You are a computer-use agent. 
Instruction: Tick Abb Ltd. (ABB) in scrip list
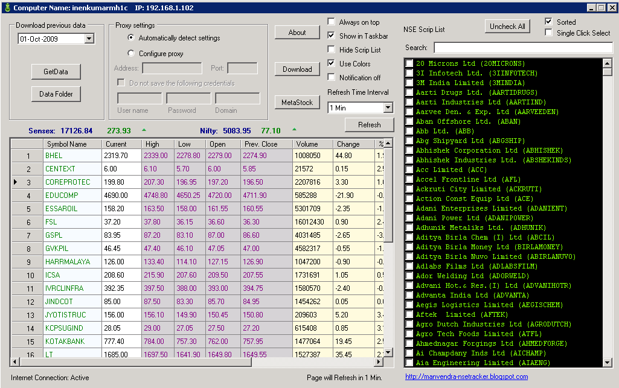point(409,131)
